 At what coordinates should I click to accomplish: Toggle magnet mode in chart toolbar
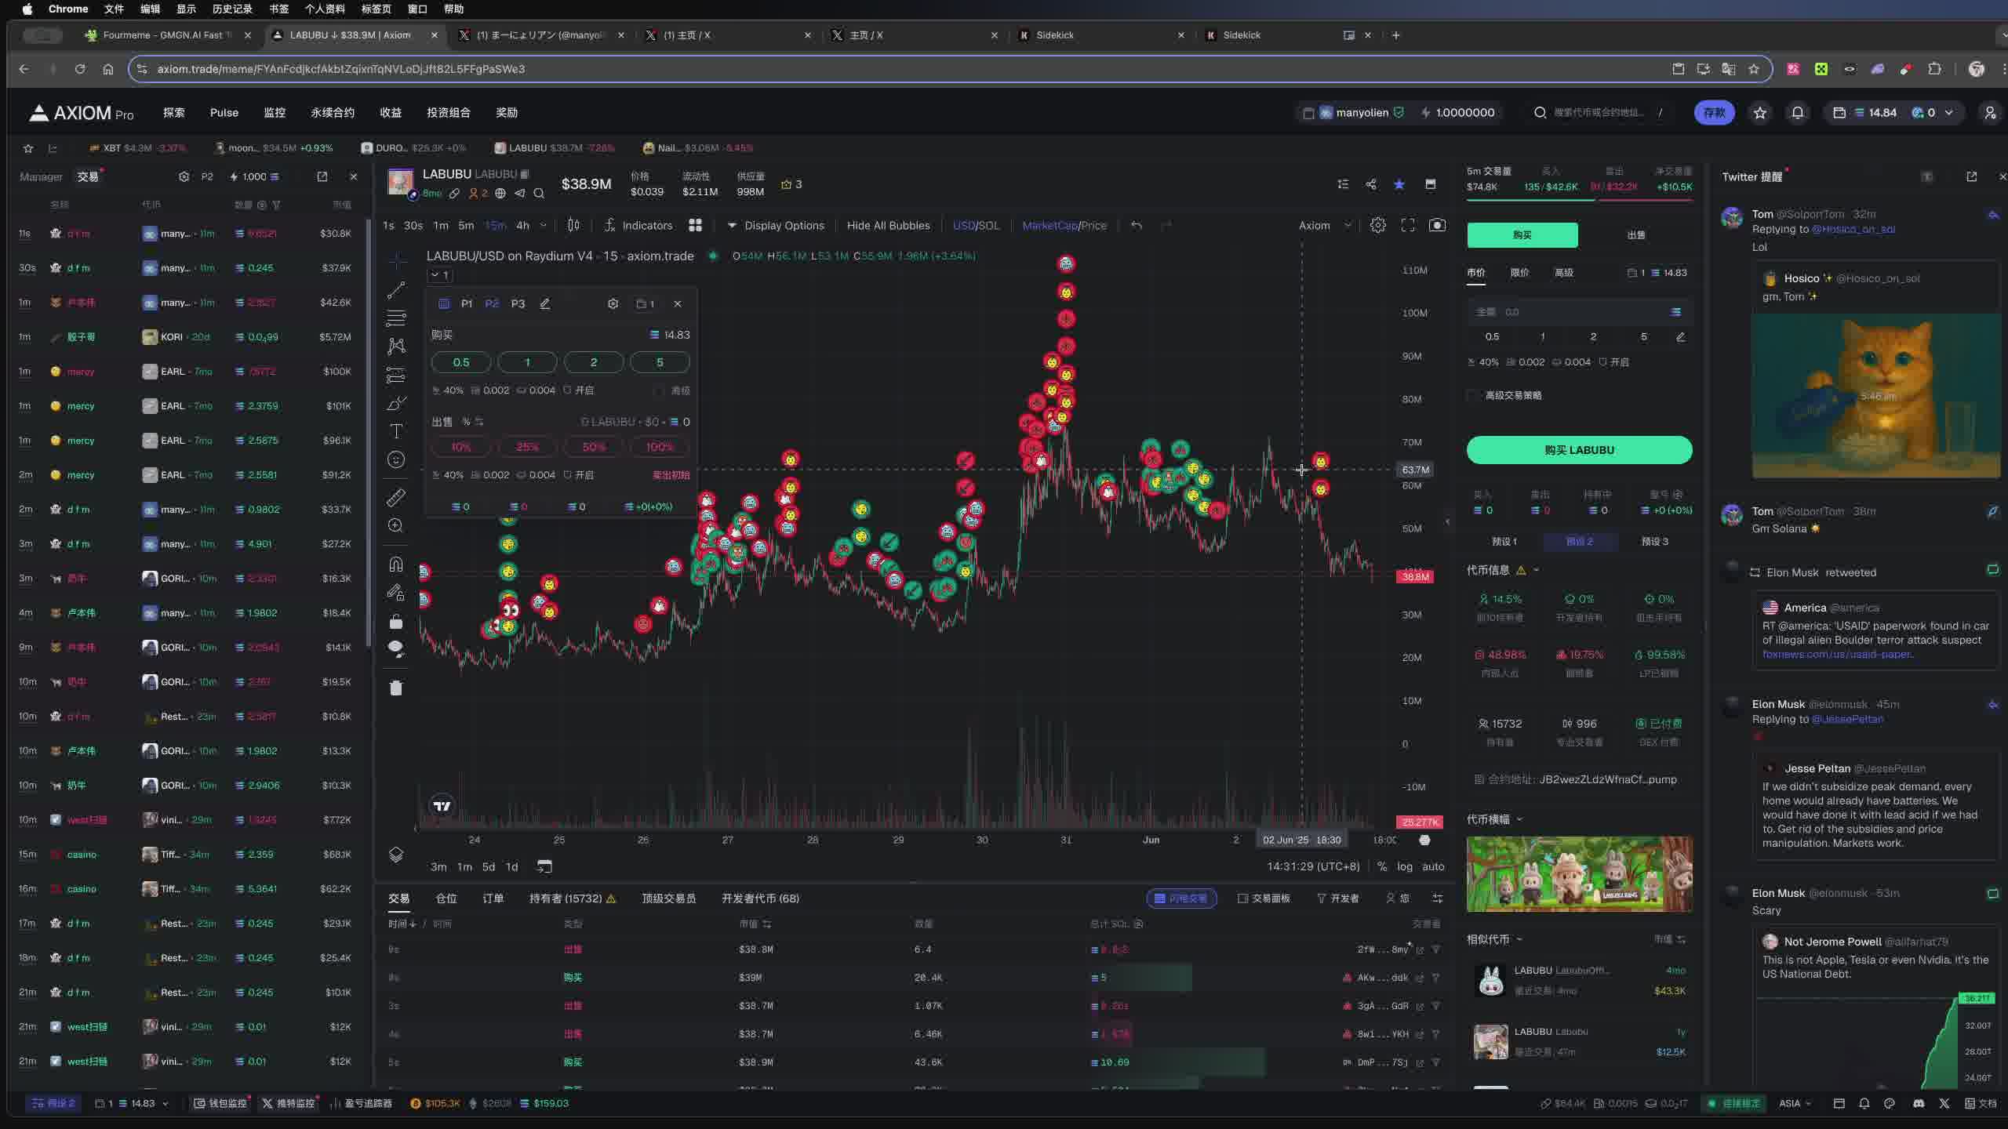pyautogui.click(x=396, y=564)
